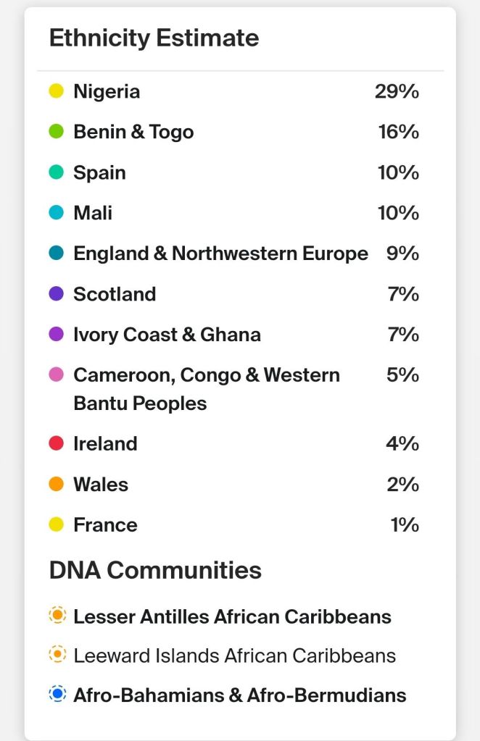Click the Ethnicity Estimate heading

[154, 38]
